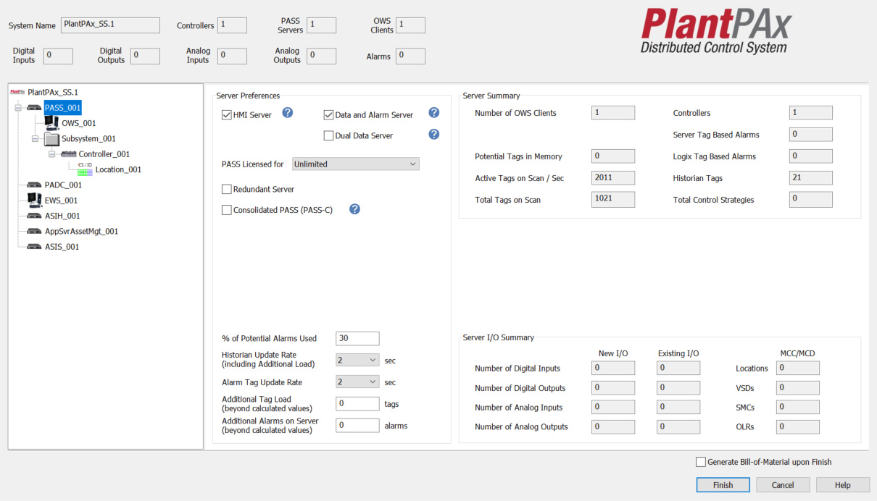Screen dimensions: 877x501
Task: Enable the Redundant Server checkbox
Action: click(227, 189)
